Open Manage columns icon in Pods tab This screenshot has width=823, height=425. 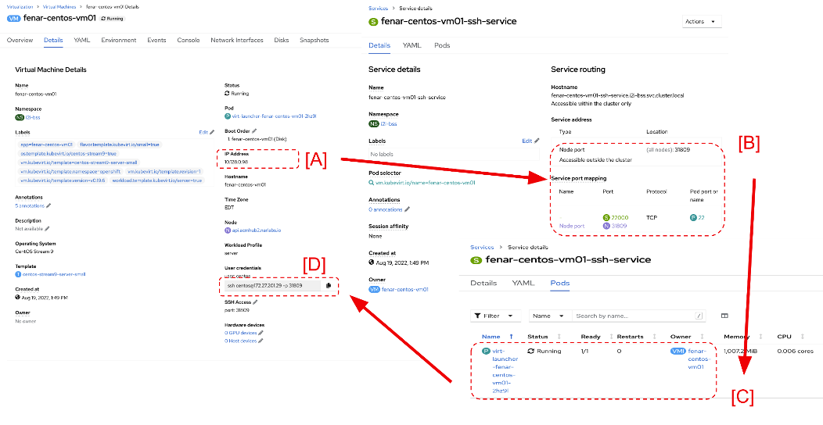click(724, 316)
